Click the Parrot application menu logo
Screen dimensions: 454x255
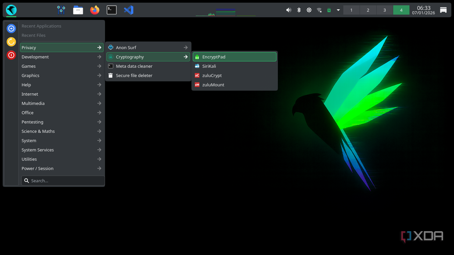coord(11,10)
